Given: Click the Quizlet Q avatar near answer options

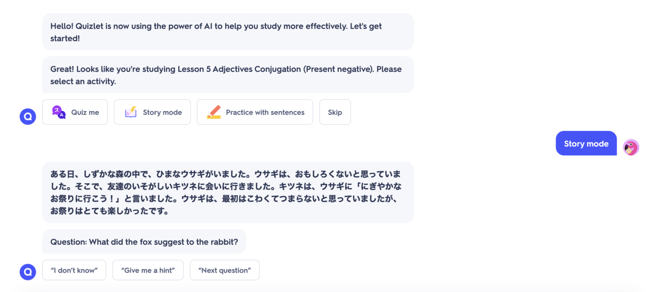Looking at the screenshot, I should point(27,272).
